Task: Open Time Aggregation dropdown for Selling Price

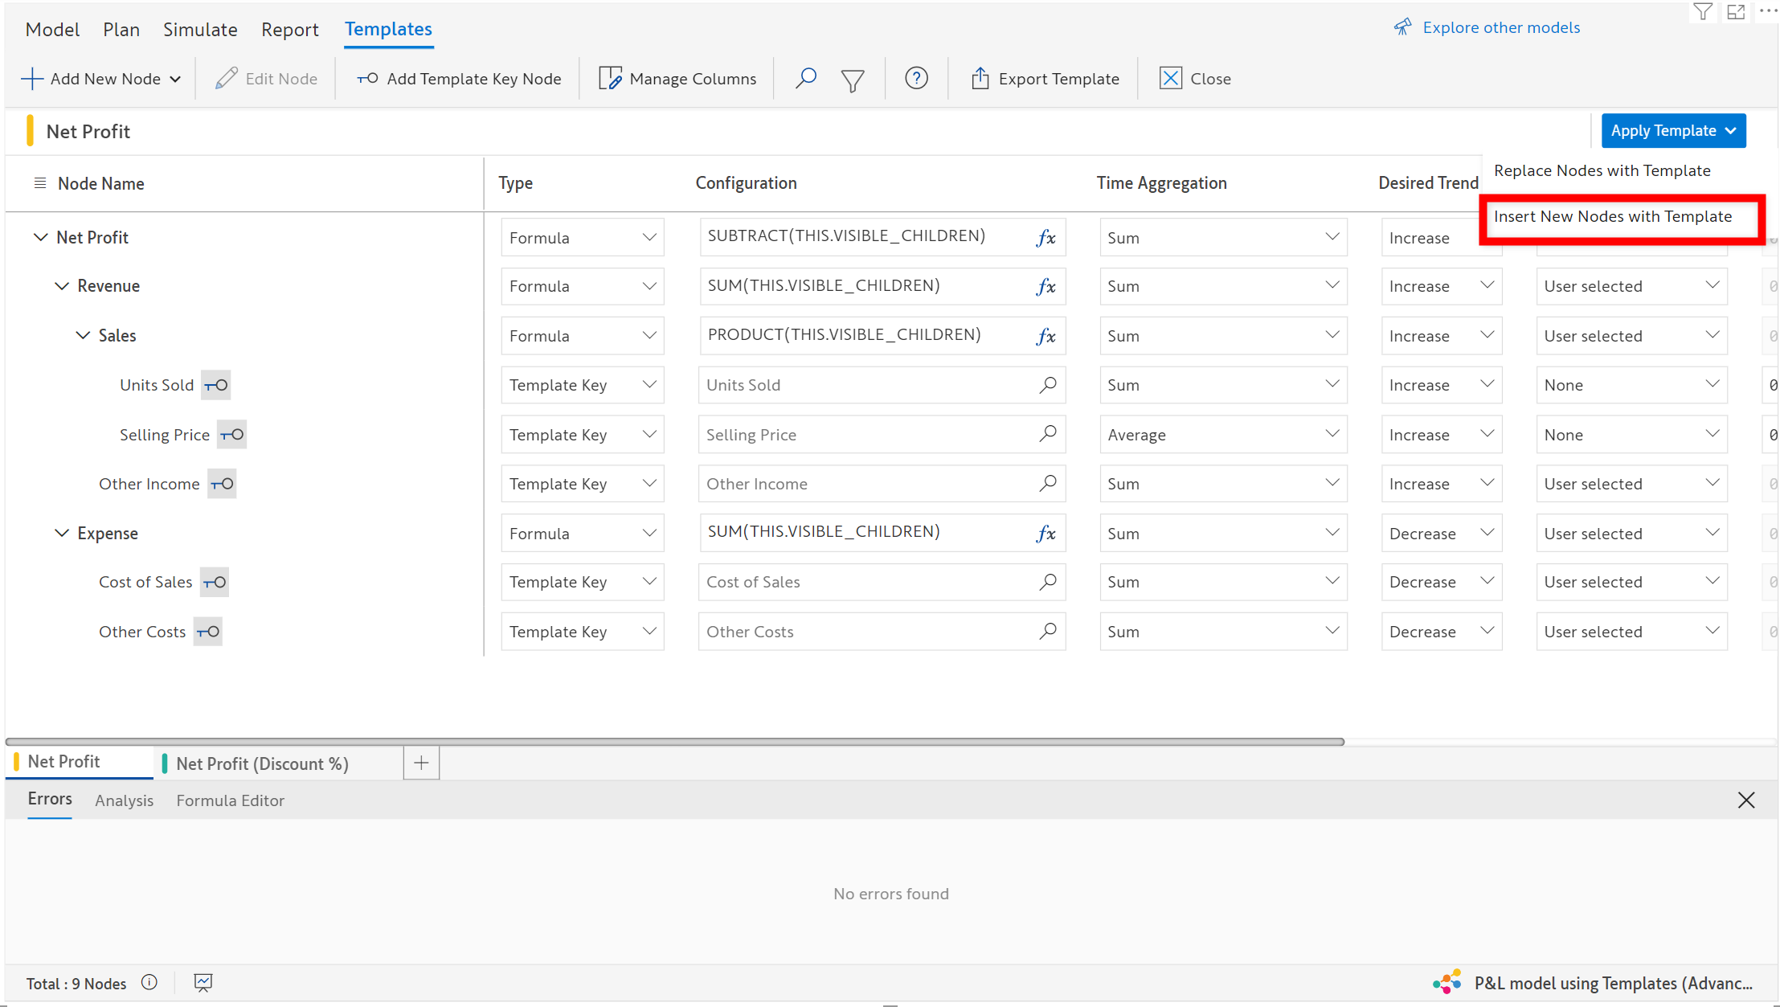Action: (x=1222, y=435)
